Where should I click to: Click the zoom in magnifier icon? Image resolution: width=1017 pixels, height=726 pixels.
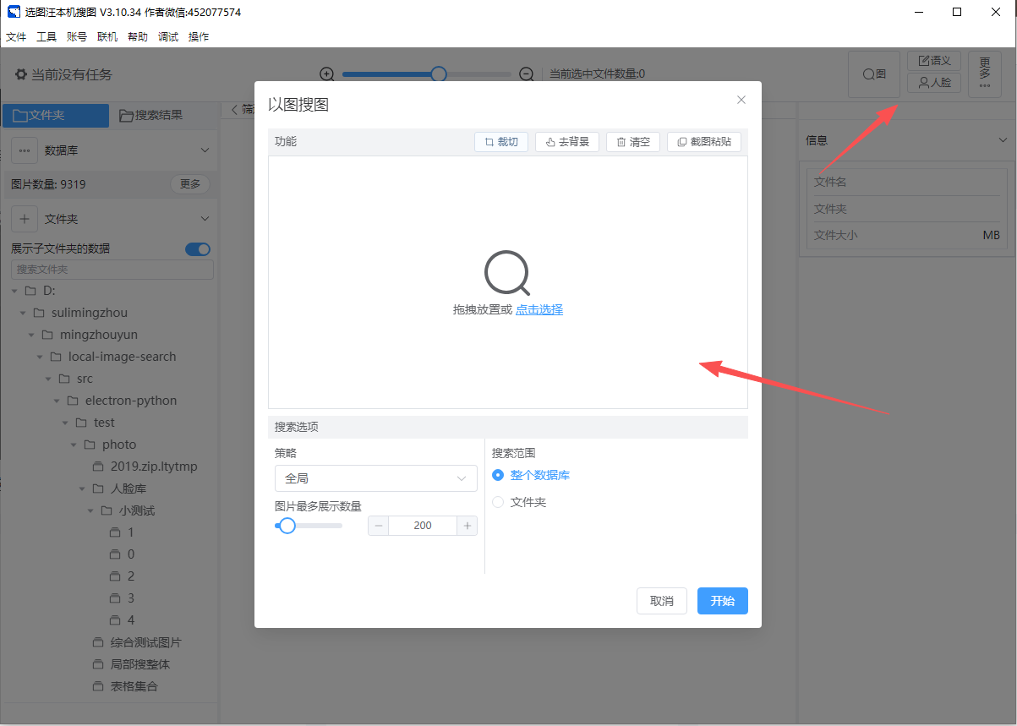(x=327, y=74)
